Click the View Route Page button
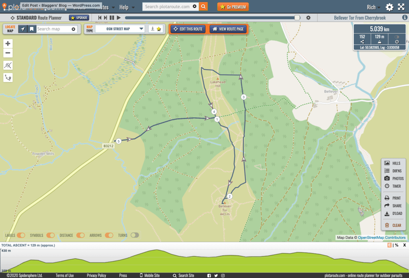Image resolution: width=409 pixels, height=278 pixels. click(228, 29)
